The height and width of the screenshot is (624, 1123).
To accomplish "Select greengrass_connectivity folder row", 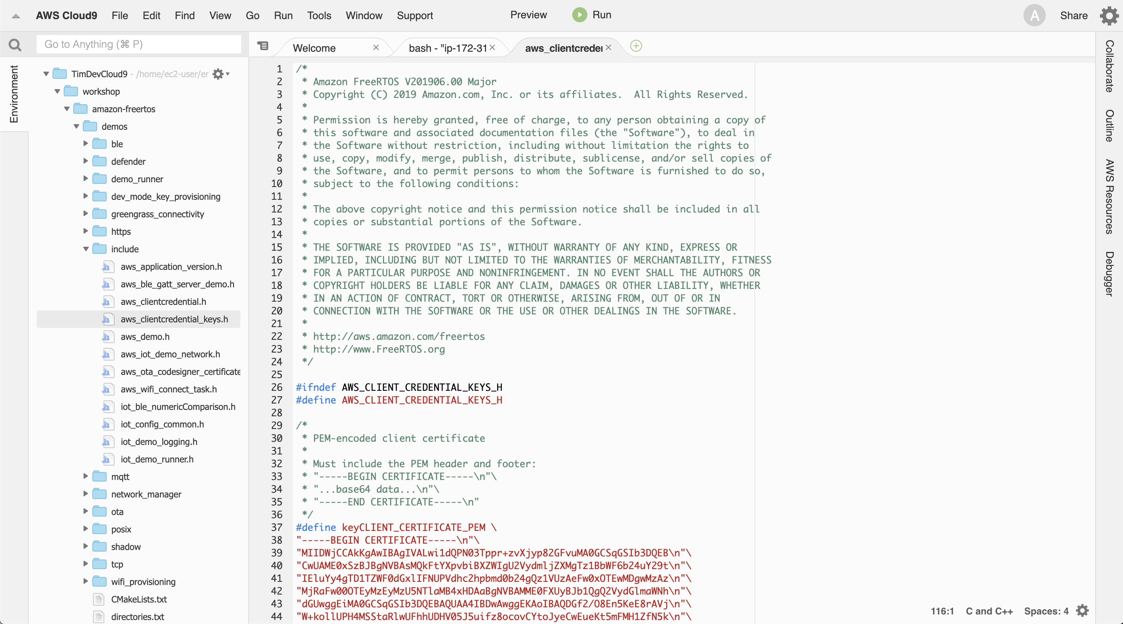I will (x=138, y=214).
